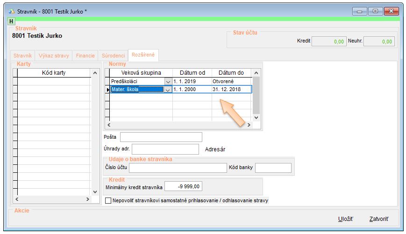Select the 31. 12. 2018 date cell
This screenshot has width=406, height=234.
pos(232,90)
